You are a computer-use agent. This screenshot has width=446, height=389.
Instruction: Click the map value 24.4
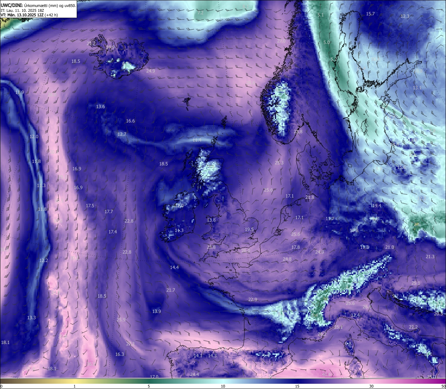(194, 375)
